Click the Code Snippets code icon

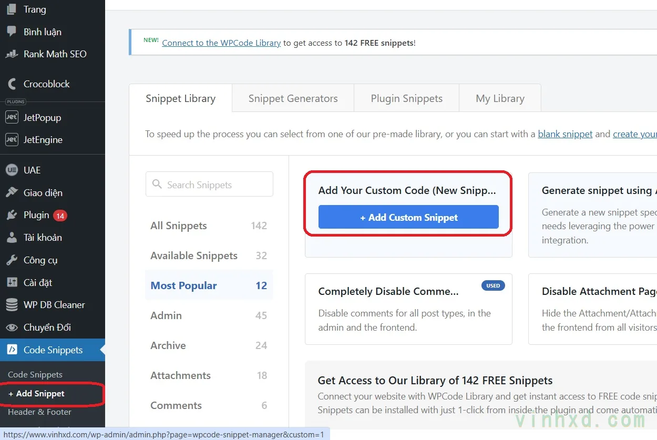pyautogui.click(x=12, y=350)
